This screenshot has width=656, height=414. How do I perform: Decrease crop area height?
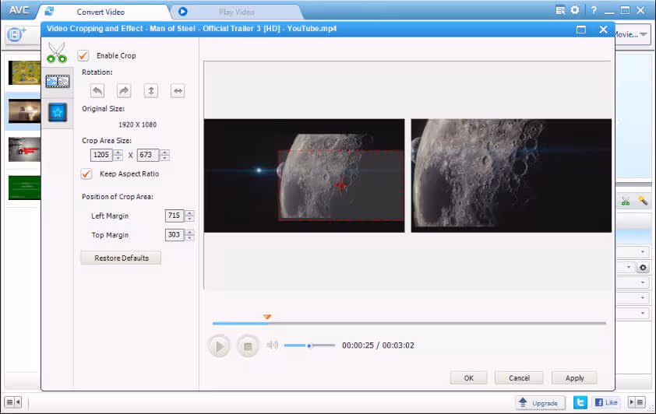pyautogui.click(x=165, y=158)
